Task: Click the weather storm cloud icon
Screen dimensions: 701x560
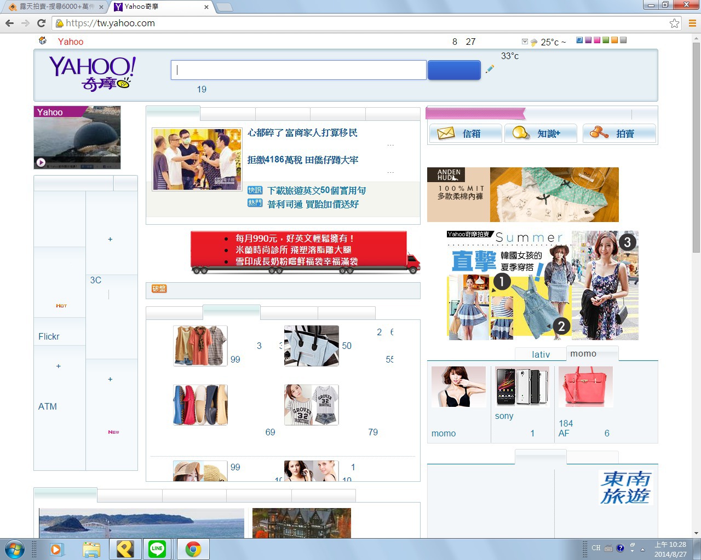Action: click(534, 43)
